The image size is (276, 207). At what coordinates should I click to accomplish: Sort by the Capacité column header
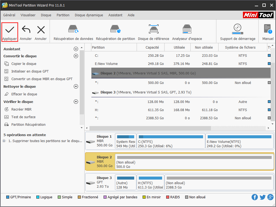(151, 48)
